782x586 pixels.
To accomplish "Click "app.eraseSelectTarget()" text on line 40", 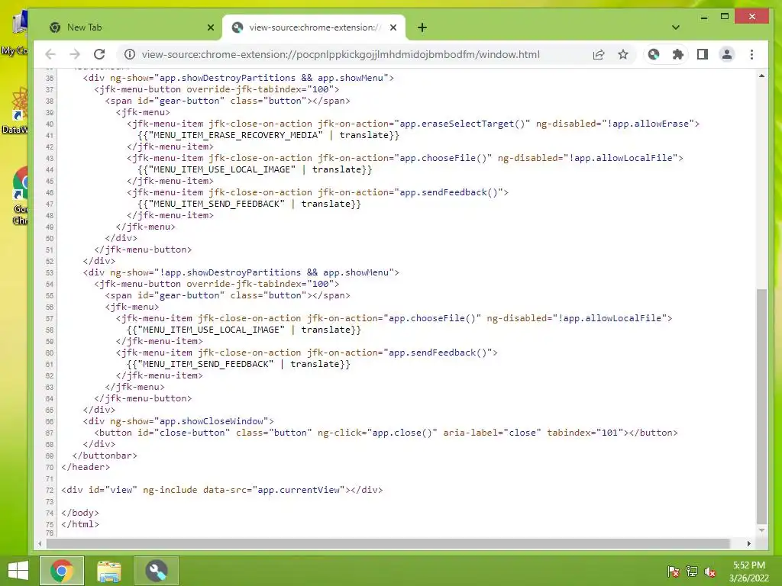I will tap(462, 124).
